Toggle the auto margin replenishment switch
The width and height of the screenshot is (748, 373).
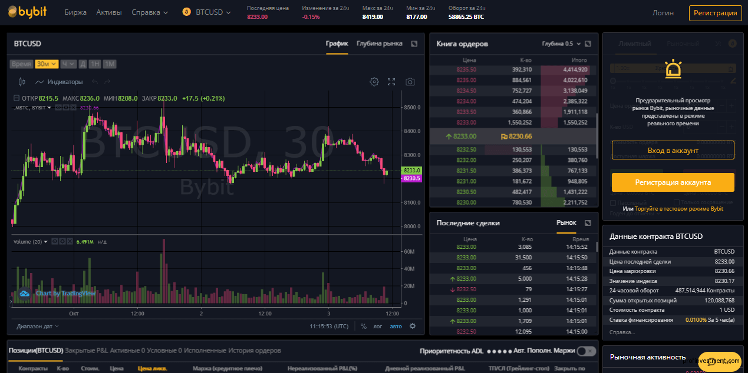[586, 351]
